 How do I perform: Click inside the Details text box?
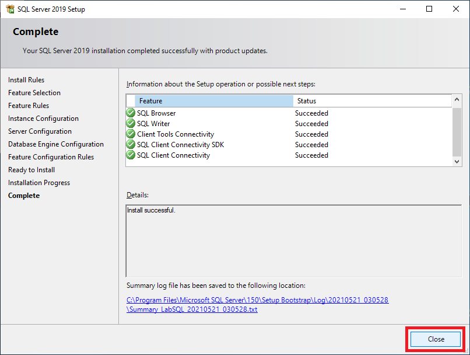[293, 241]
